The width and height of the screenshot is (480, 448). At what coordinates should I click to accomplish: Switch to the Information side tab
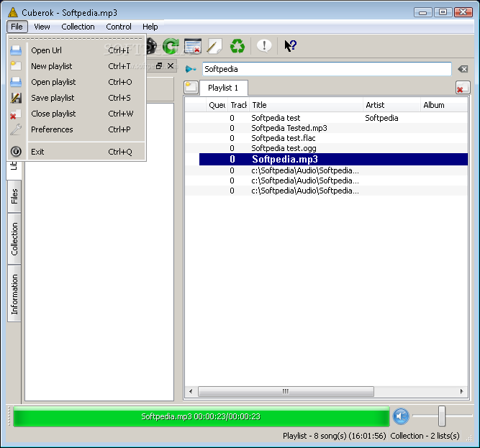pos(14,293)
